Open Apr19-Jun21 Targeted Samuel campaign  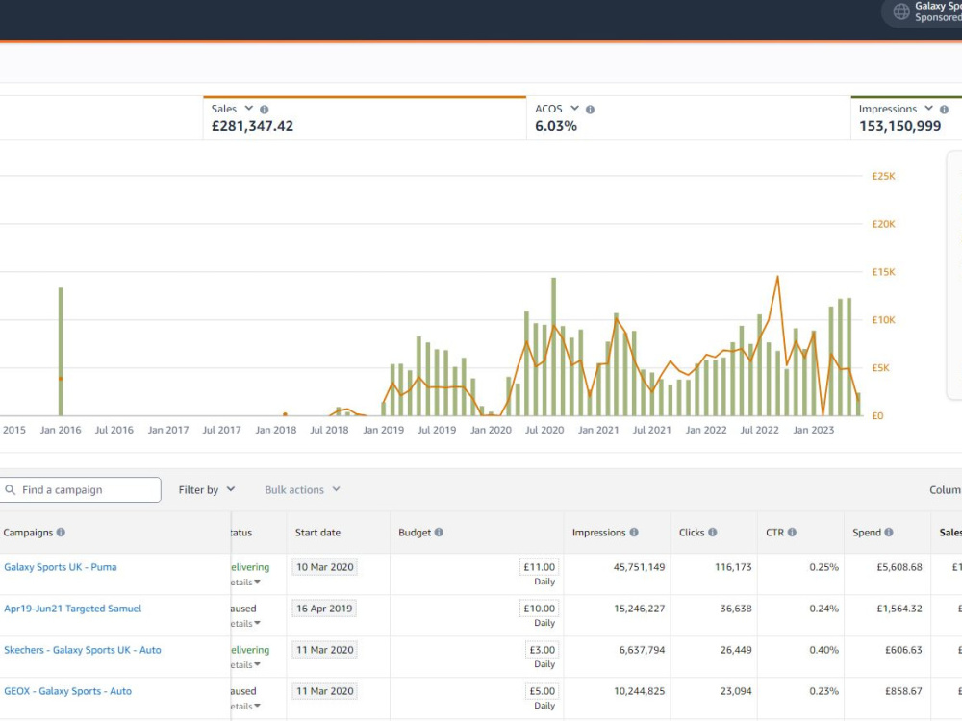72,609
